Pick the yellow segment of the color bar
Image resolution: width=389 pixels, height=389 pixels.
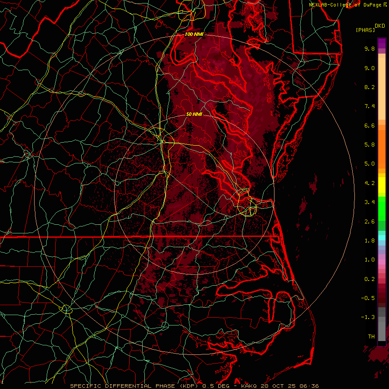pyautogui.click(x=382, y=185)
